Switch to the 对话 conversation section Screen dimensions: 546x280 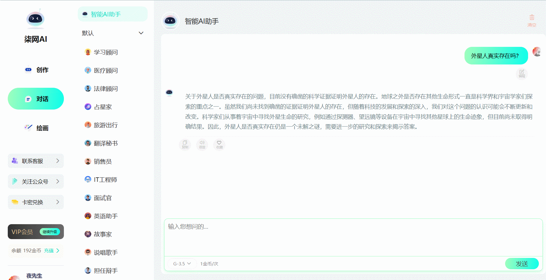(36, 99)
